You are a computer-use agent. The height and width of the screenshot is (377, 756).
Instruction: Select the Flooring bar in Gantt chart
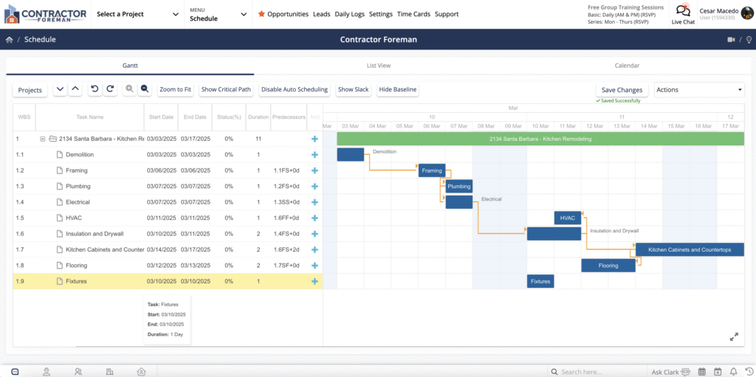click(x=608, y=266)
